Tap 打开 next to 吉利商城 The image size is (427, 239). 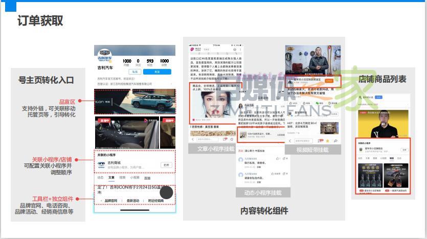pos(166,165)
